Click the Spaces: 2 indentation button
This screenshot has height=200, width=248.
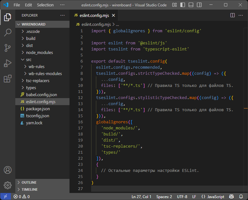pos(164,197)
